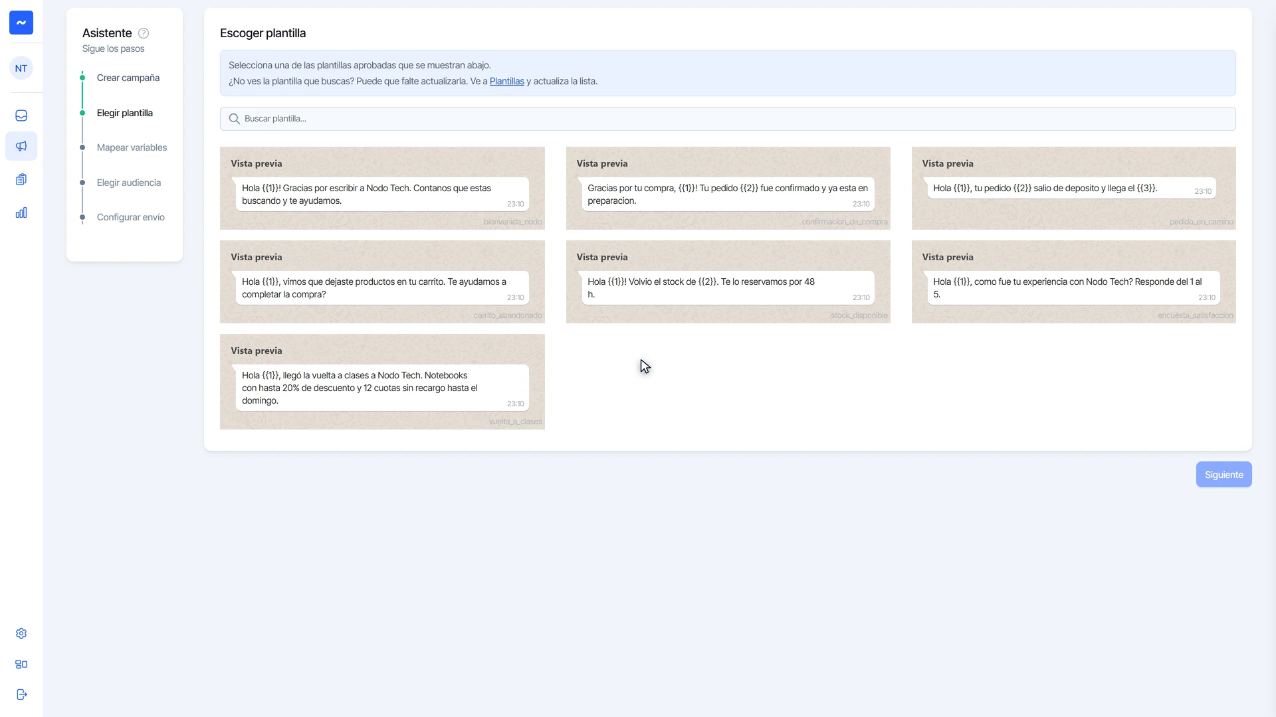Select the Configurar envío step
1276x717 pixels.
click(x=131, y=217)
